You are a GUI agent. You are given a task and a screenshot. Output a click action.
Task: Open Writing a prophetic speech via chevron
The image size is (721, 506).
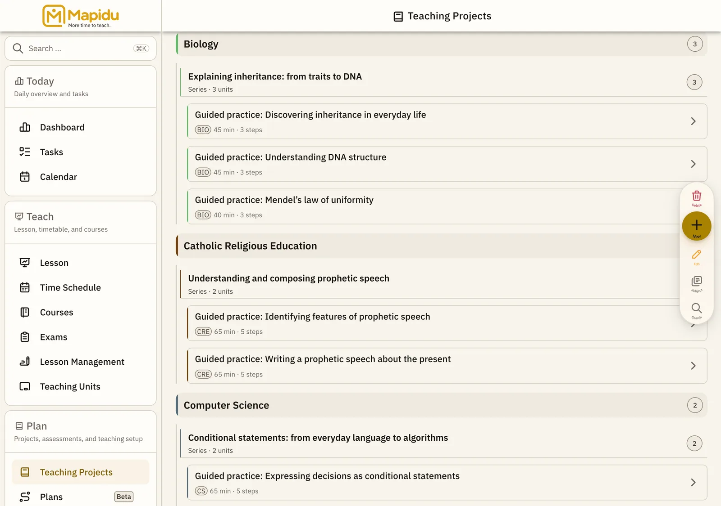pos(693,366)
